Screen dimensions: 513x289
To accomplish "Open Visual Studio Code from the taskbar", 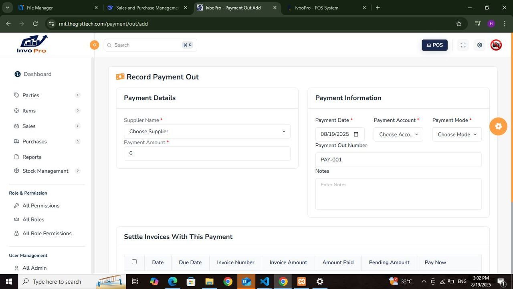I will [x=265, y=281].
